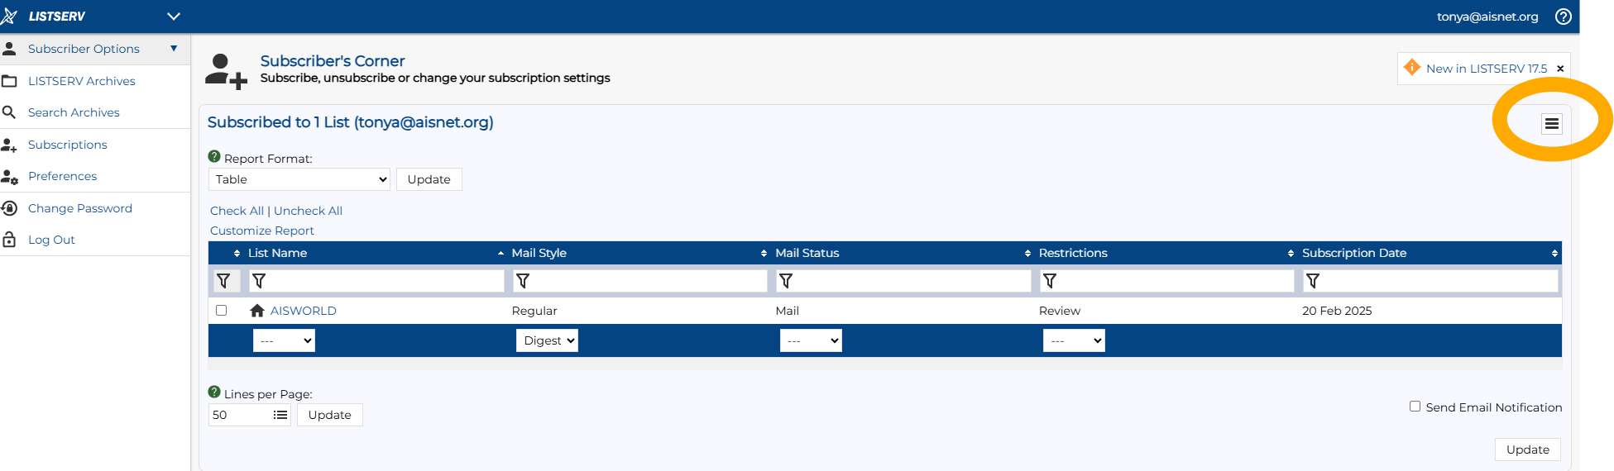The height and width of the screenshot is (471, 1614).
Task: Click the help question mark icon in header
Action: point(1563,17)
